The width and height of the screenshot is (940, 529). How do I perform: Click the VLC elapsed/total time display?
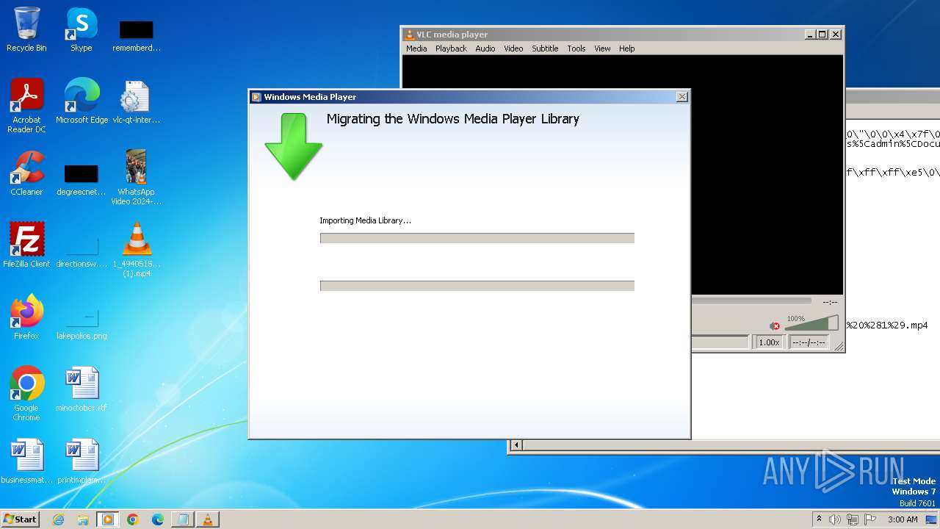tap(809, 342)
